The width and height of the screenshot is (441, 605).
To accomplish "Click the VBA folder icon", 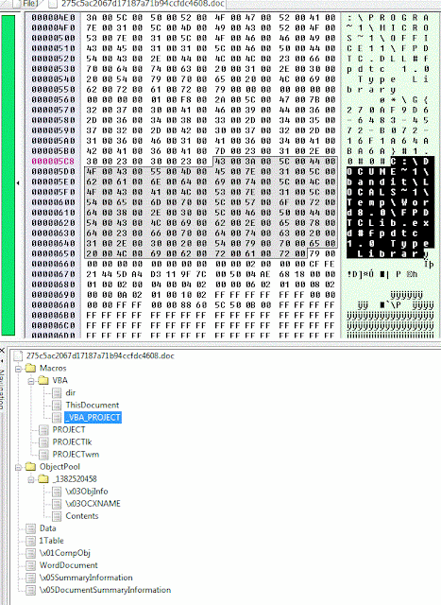I will (x=43, y=380).
